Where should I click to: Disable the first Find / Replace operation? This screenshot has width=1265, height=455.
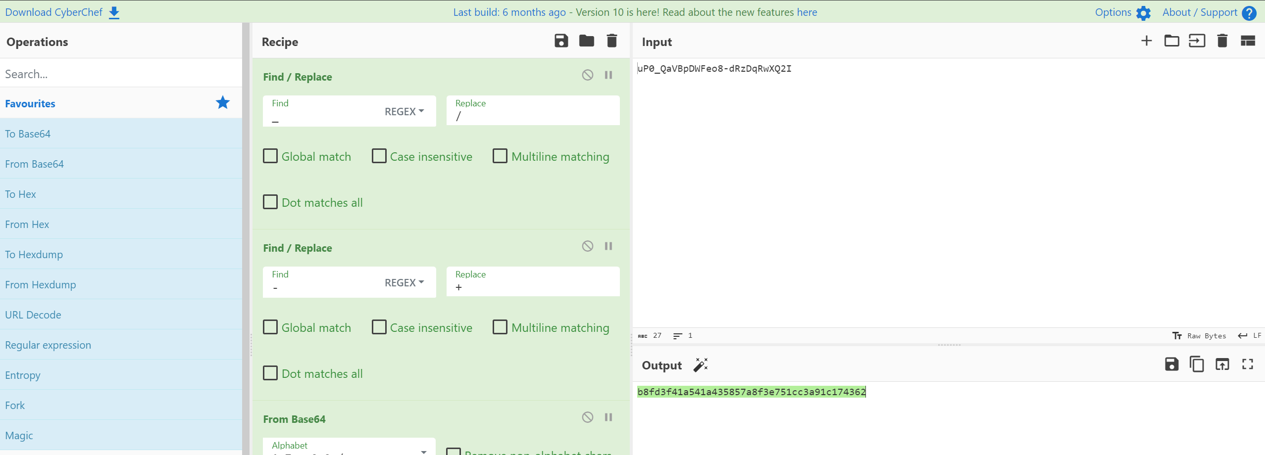(x=587, y=75)
